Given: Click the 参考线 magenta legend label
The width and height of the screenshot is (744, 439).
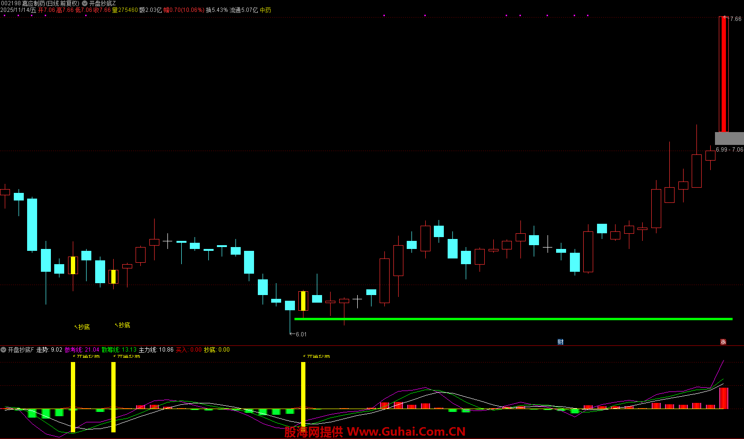Looking at the screenshot, I should tap(73, 350).
